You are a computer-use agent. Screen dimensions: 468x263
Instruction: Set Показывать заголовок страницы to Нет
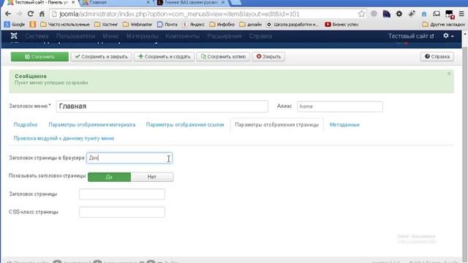tap(152, 177)
